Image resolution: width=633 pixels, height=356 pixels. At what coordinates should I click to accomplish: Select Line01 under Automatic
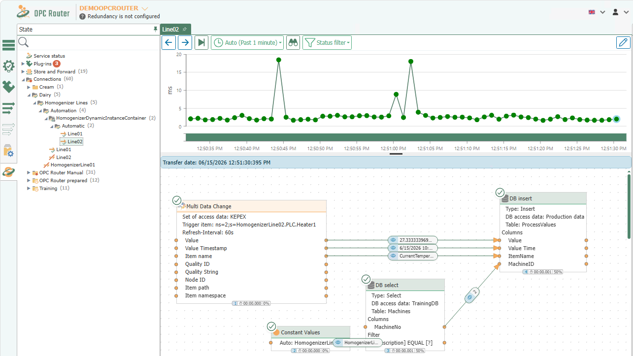tap(75, 133)
